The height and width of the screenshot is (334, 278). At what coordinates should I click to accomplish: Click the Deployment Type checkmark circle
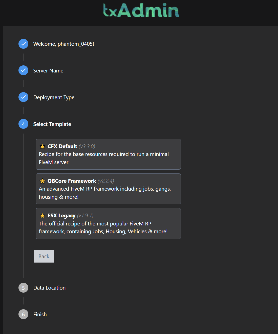click(23, 97)
